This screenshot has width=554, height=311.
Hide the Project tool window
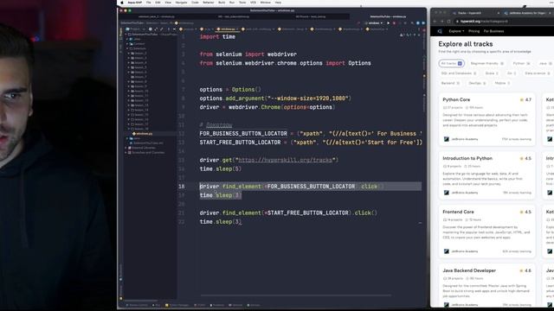174,29
